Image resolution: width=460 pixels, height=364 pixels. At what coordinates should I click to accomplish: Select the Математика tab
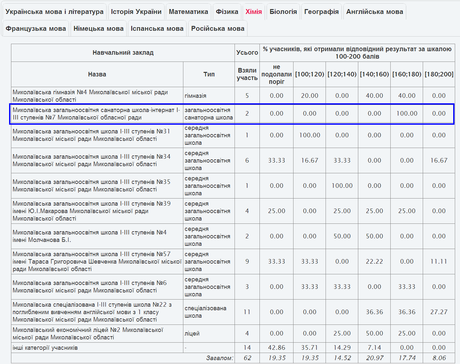point(189,12)
